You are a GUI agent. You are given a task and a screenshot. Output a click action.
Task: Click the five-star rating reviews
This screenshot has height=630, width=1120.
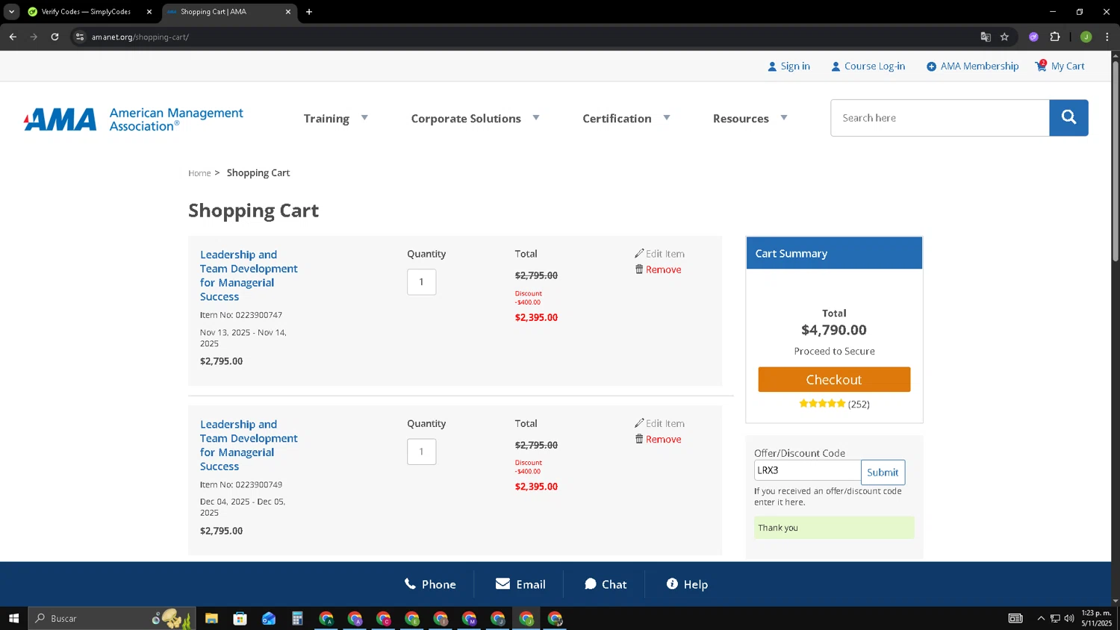[x=834, y=404]
